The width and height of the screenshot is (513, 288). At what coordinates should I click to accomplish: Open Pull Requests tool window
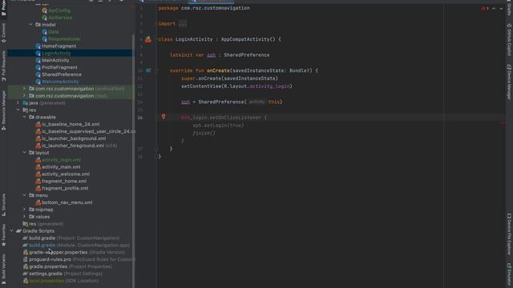click(3, 66)
